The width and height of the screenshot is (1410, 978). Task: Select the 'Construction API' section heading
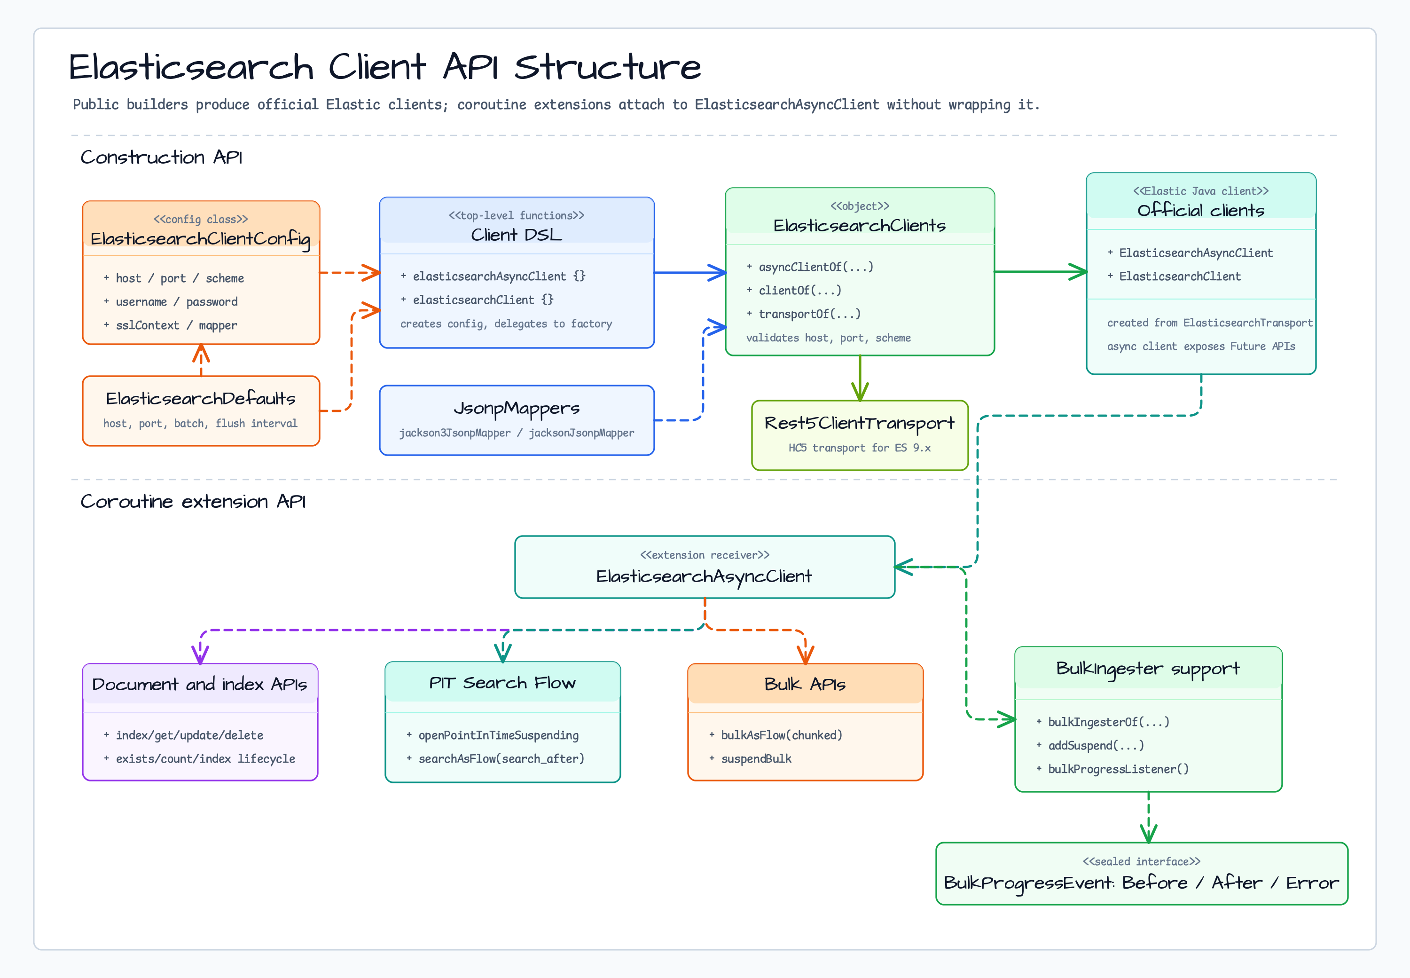tap(162, 158)
